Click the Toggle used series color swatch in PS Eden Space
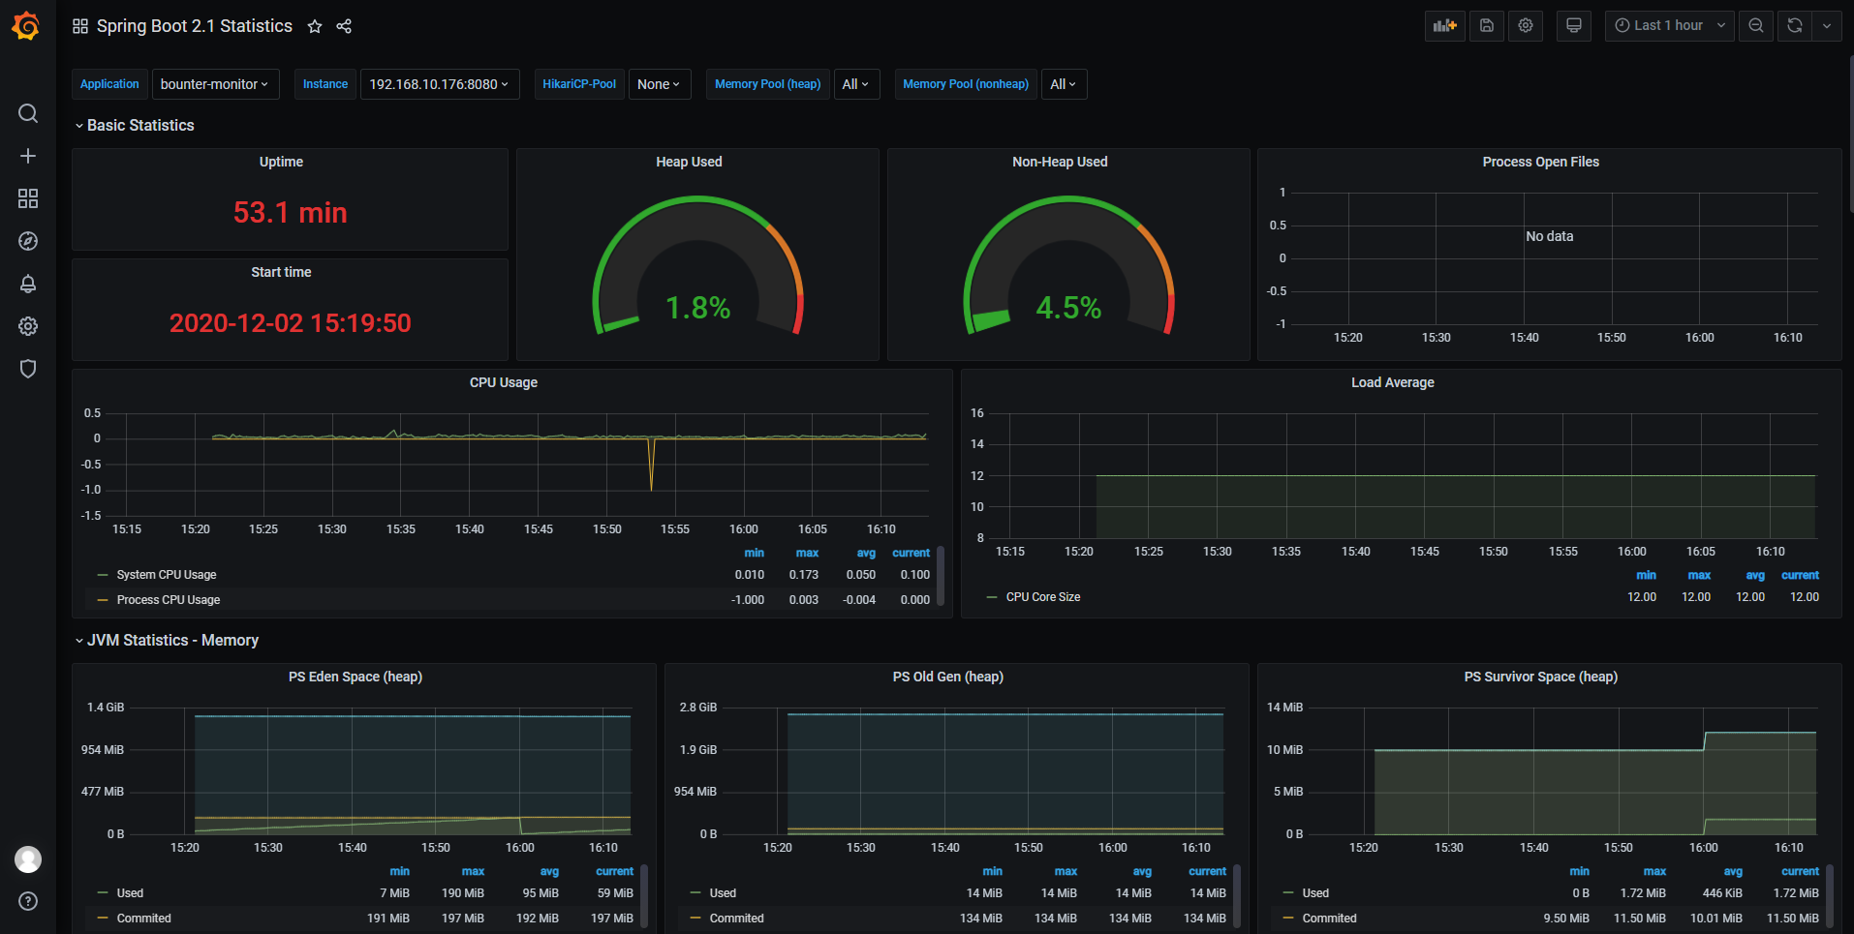1854x934 pixels. point(103,893)
